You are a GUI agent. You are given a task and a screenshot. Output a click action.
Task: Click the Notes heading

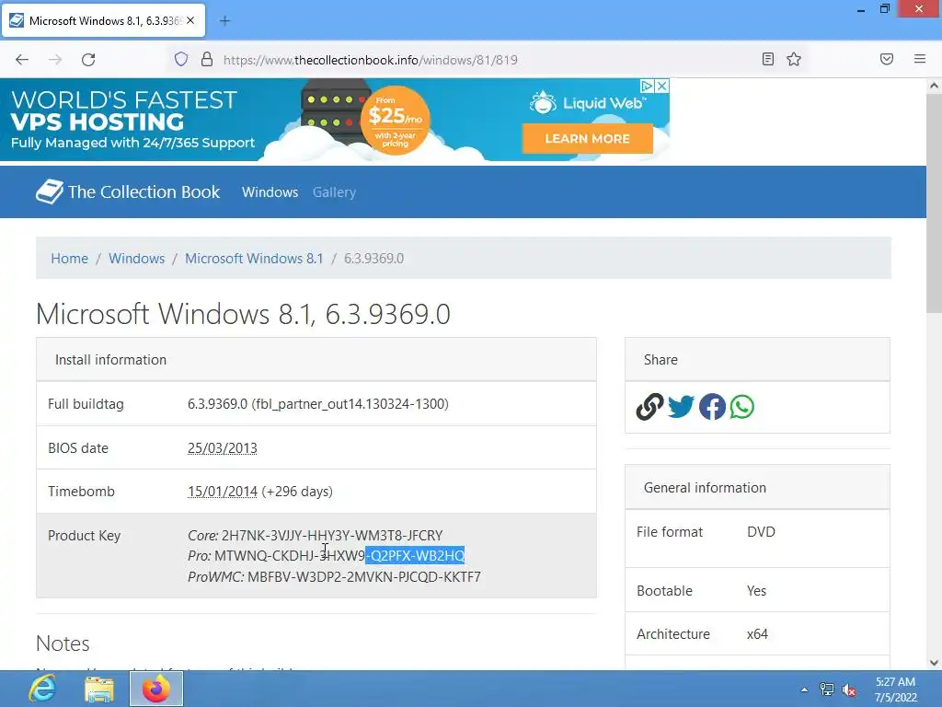(x=63, y=643)
